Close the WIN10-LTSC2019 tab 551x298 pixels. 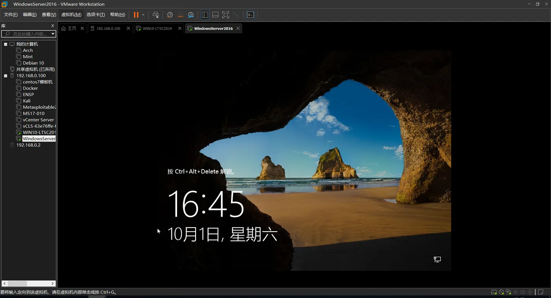180,28
